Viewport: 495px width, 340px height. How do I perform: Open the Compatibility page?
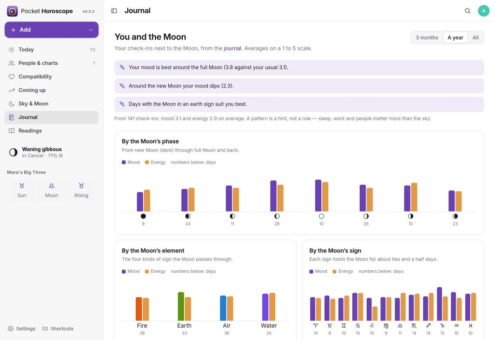point(52,77)
